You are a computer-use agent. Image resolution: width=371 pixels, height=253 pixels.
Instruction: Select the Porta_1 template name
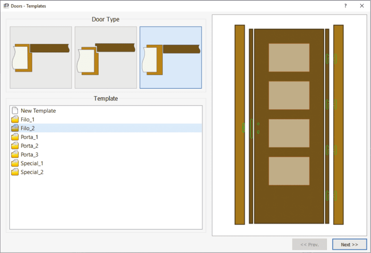[29, 137]
